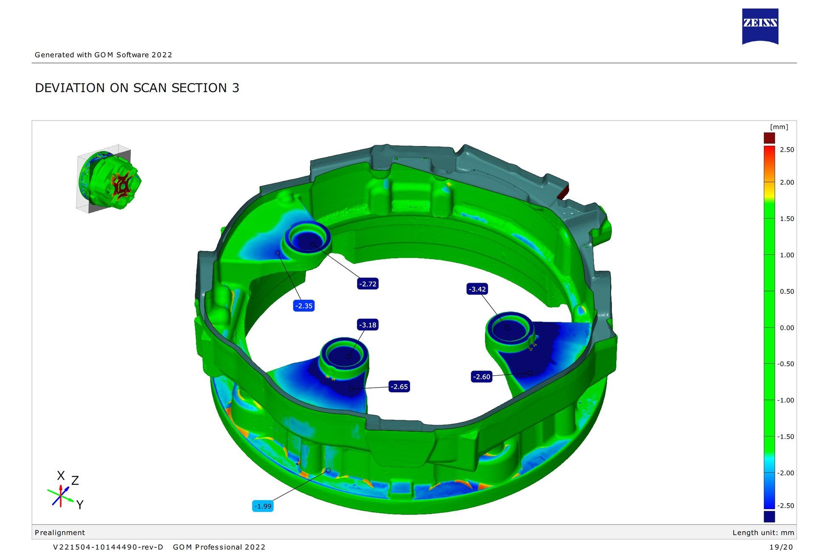
Task: Open the part orientation thumbnail preview
Action: click(109, 180)
